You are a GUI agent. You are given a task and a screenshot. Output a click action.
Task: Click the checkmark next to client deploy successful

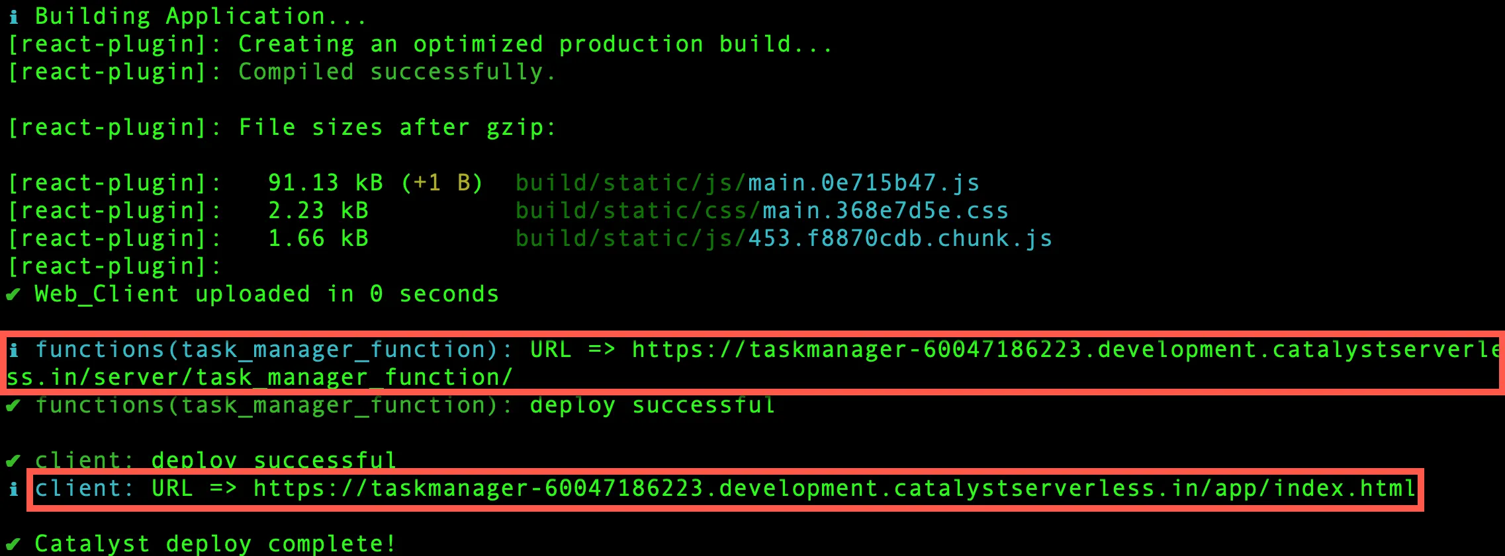point(13,461)
